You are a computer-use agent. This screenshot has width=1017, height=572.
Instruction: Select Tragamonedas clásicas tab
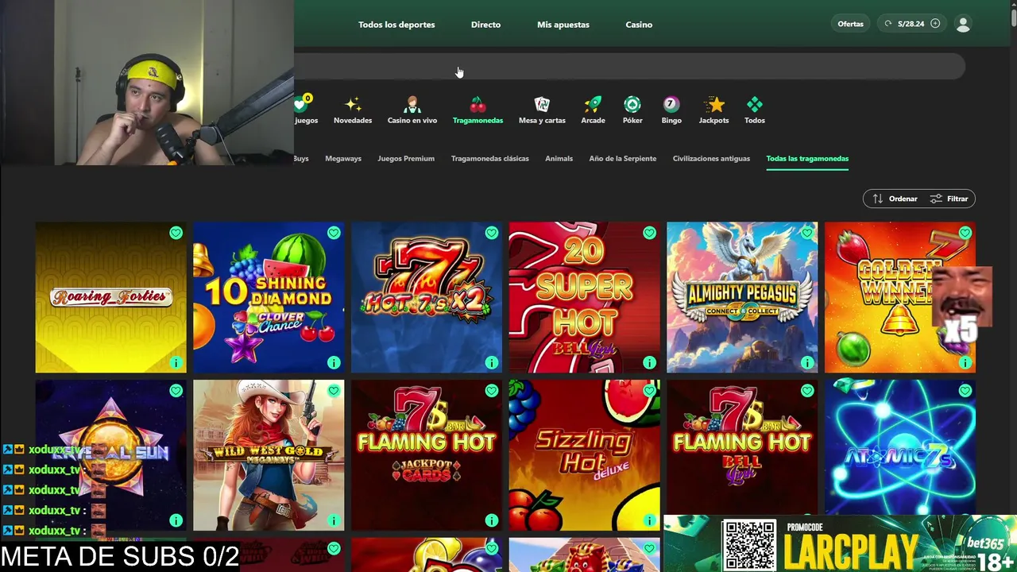(490, 159)
